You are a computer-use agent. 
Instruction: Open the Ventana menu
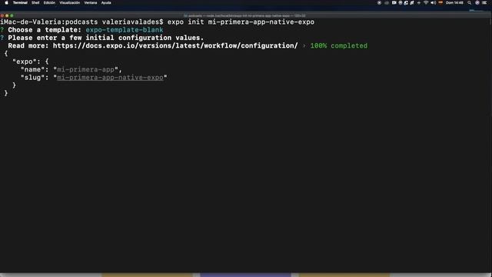[x=91, y=3]
